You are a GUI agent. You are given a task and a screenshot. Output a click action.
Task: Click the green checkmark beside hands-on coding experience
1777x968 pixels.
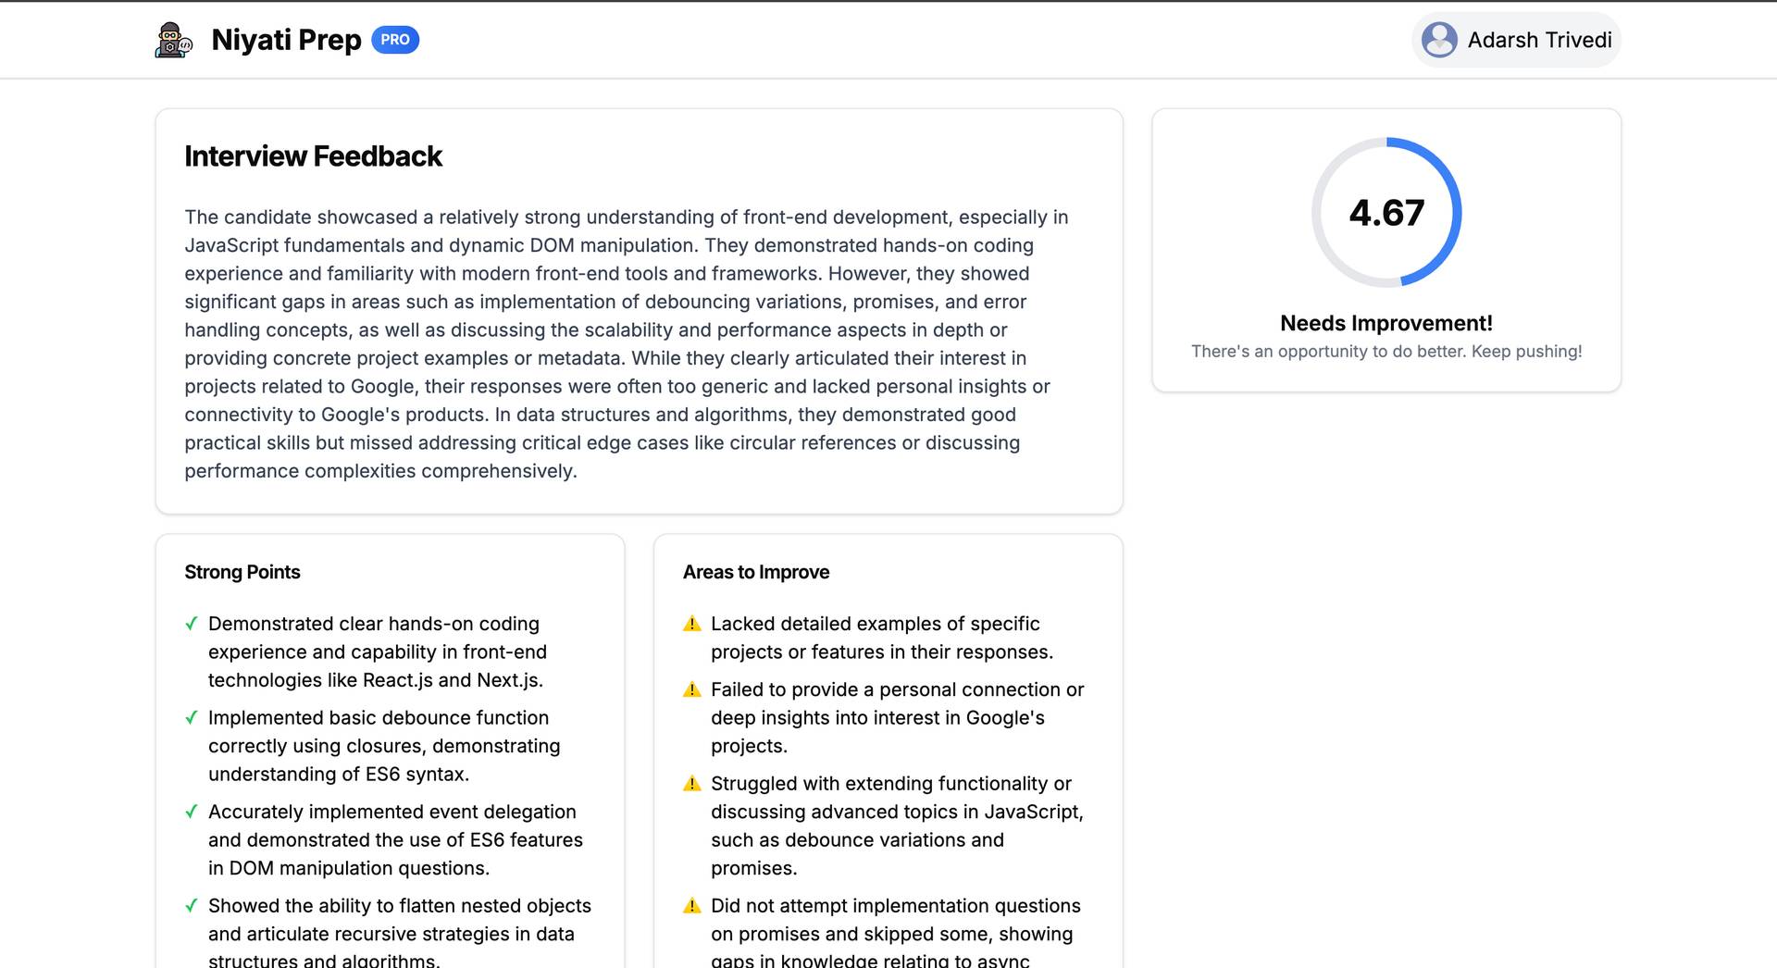[x=192, y=624]
